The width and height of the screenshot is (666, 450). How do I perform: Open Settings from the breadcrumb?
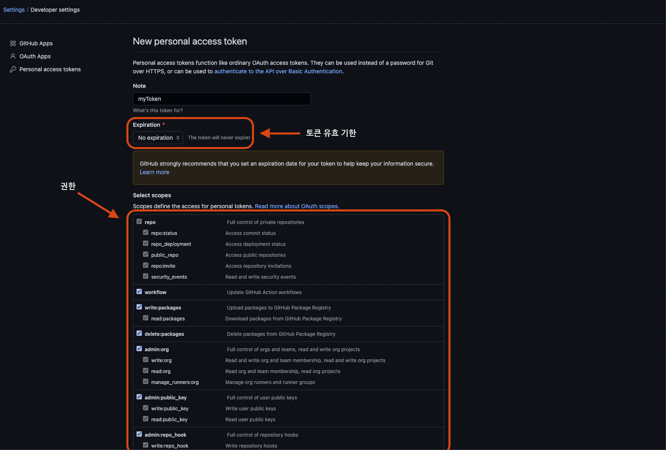[x=14, y=9]
